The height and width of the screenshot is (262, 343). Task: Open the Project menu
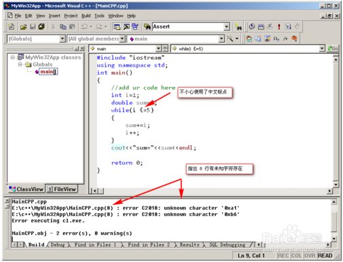click(71, 16)
